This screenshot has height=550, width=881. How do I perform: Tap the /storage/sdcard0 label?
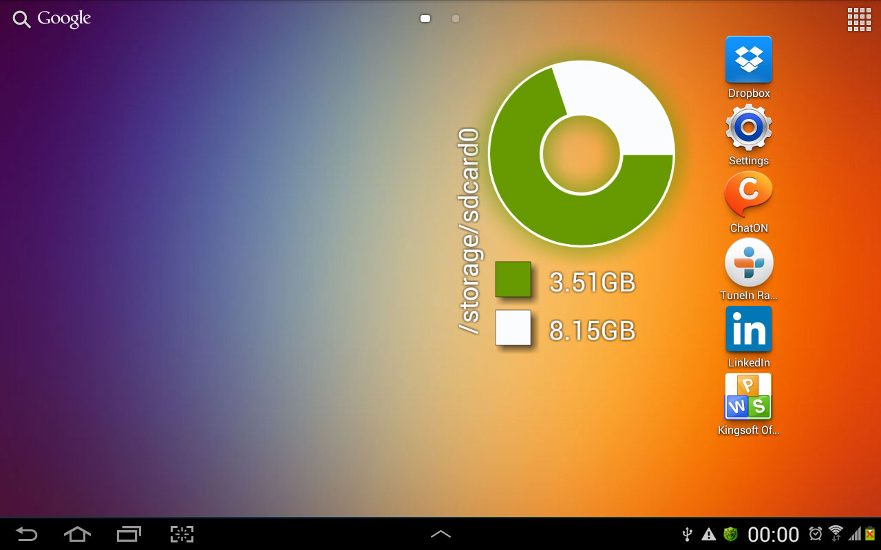[469, 231]
